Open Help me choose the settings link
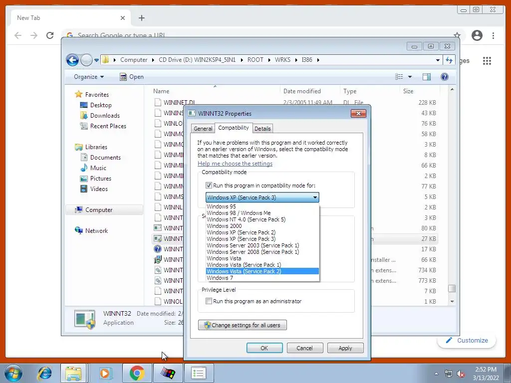This screenshot has width=511, height=383. click(x=235, y=164)
